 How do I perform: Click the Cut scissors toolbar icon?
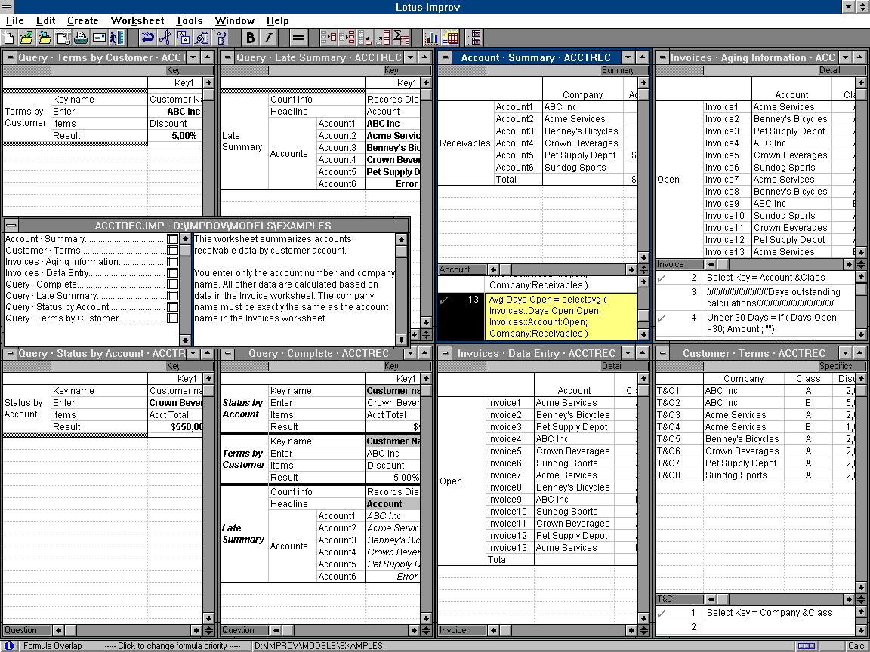click(165, 38)
